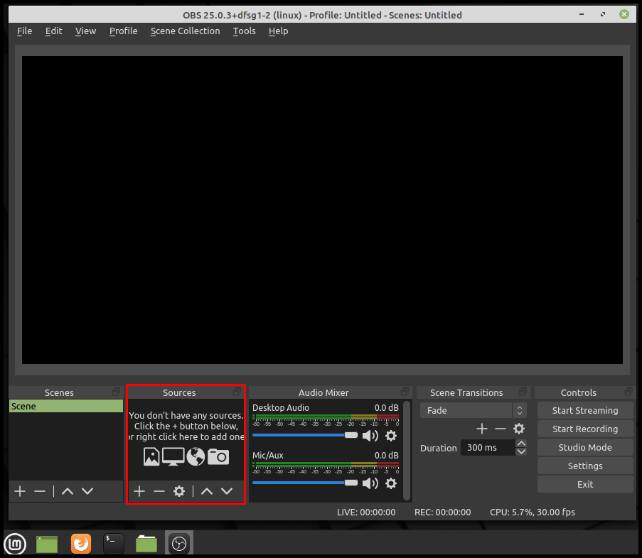Pop out the Controls dock panel
This screenshot has height=558, width=642.
click(629, 392)
